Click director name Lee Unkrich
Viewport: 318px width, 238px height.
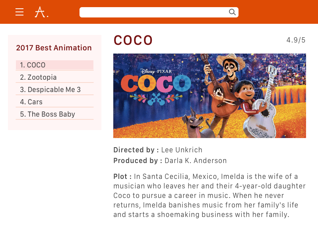click(x=182, y=150)
